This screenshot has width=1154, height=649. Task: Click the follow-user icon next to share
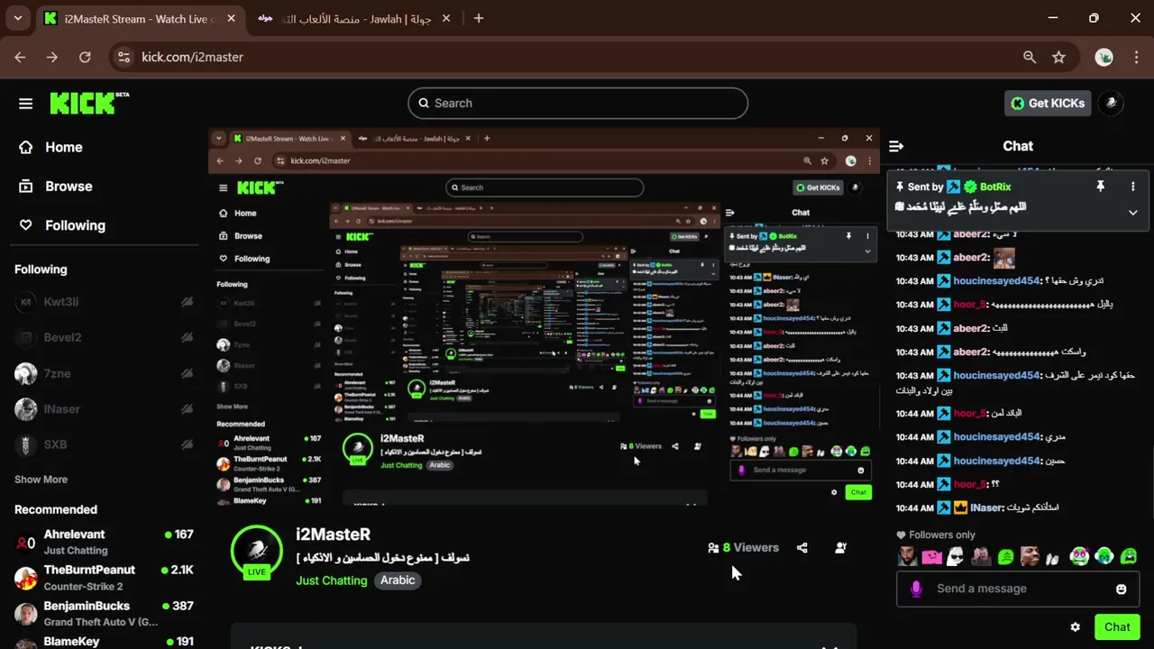coord(840,547)
